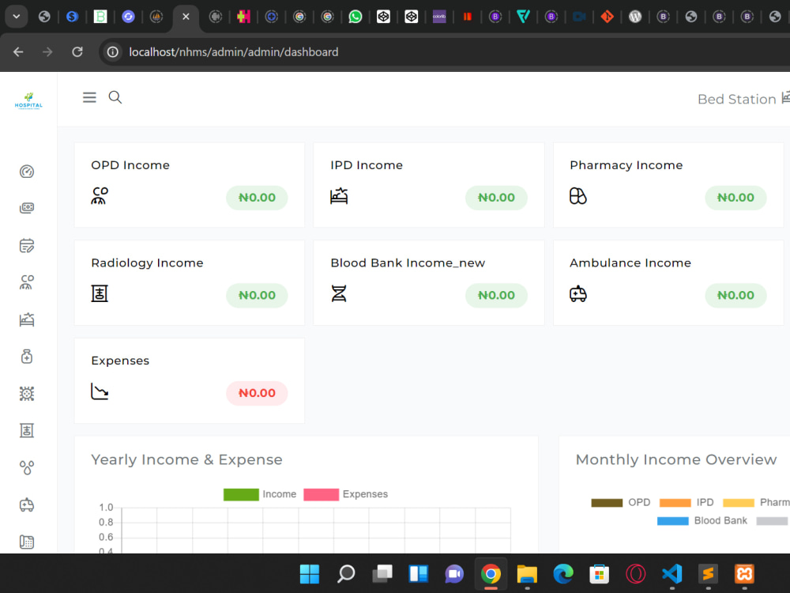Open Windows taskbar search
The width and height of the screenshot is (790, 593).
coord(346,574)
